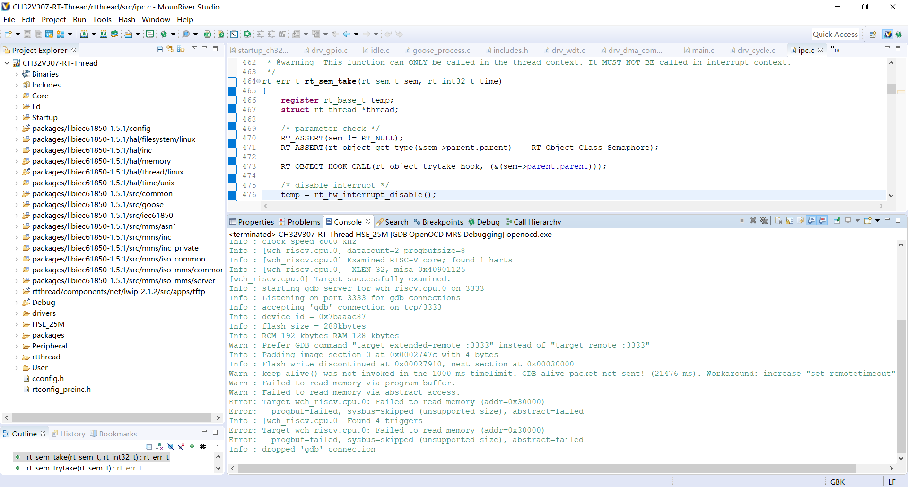Expand the rtthread folder

click(17, 357)
